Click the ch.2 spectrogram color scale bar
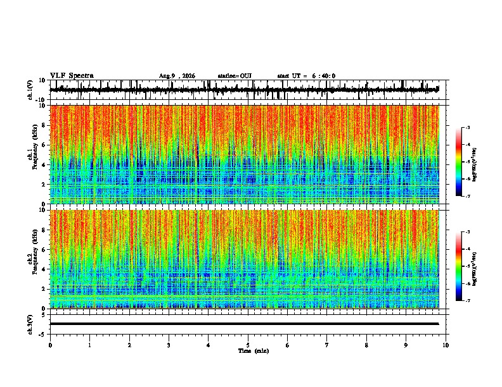This screenshot has height=387, width=502. (458, 266)
